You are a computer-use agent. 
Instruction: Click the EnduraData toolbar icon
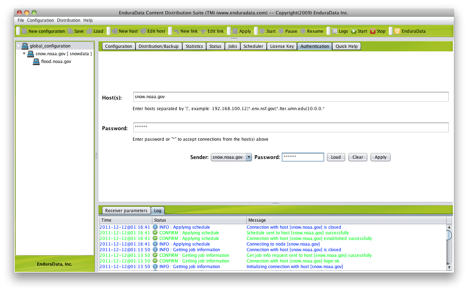pos(397,31)
